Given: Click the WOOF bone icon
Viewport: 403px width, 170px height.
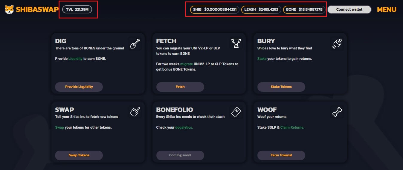Looking at the screenshot, I should click(x=337, y=112).
